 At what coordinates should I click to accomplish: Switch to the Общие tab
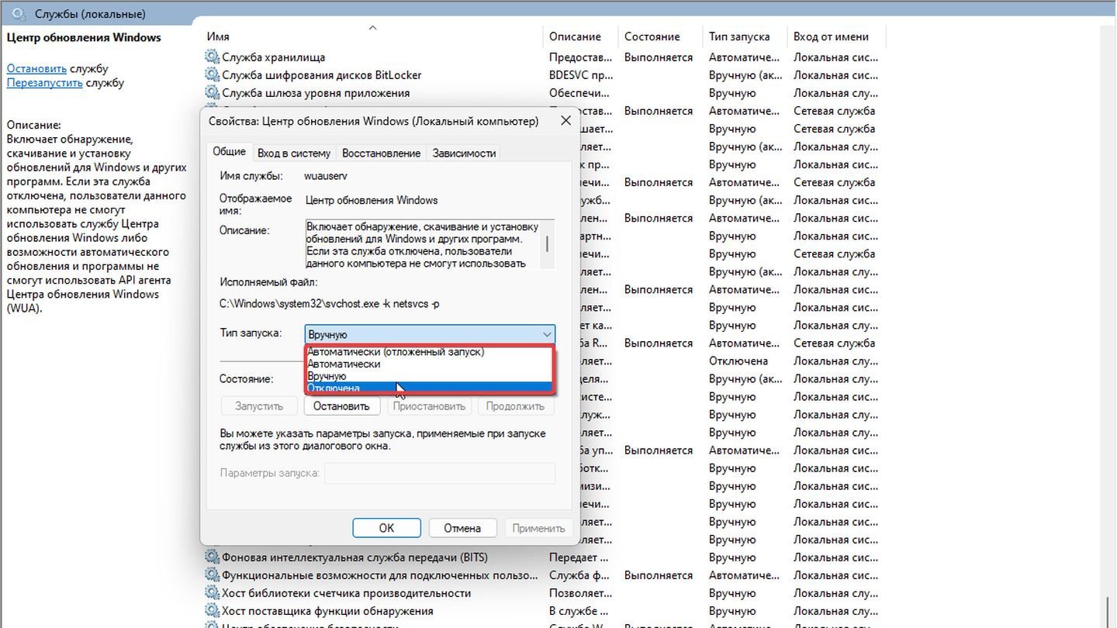[x=230, y=152]
